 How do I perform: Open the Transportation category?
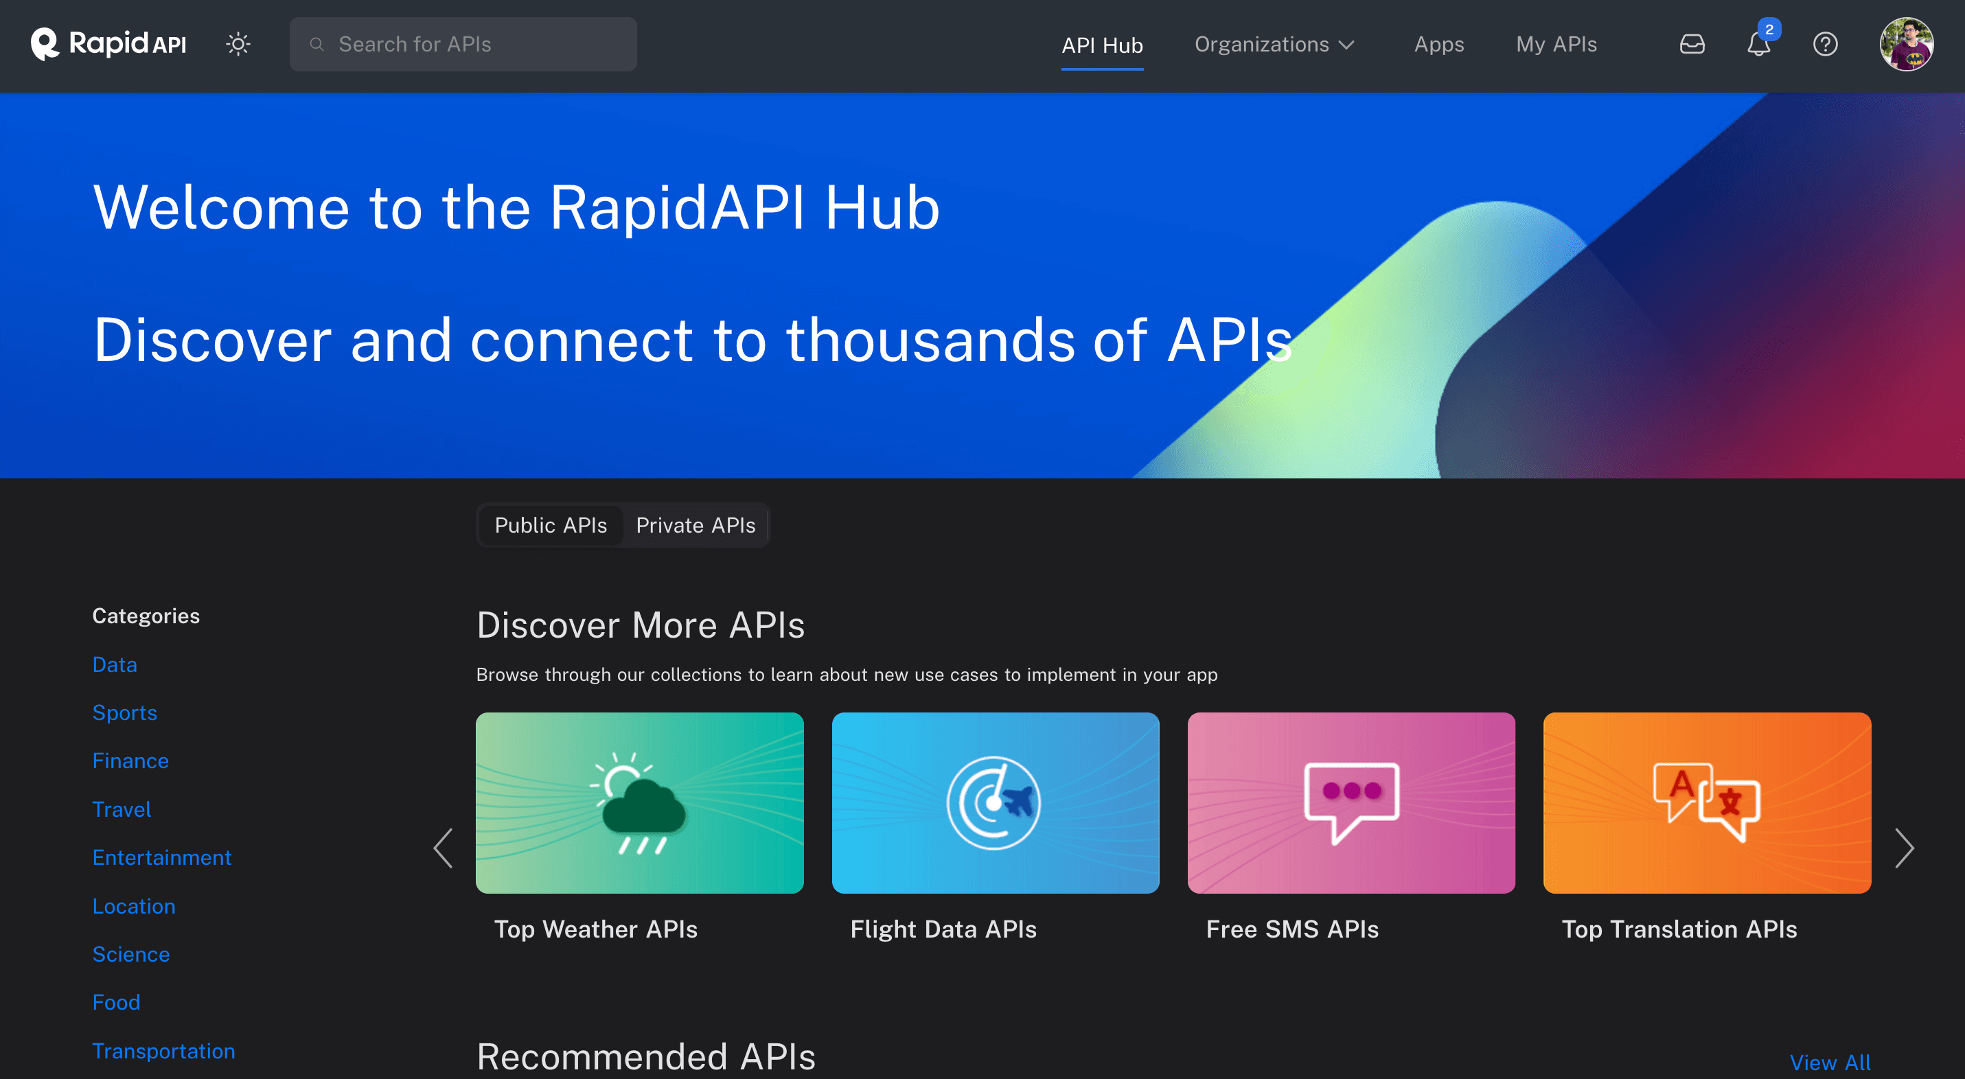tap(163, 1051)
